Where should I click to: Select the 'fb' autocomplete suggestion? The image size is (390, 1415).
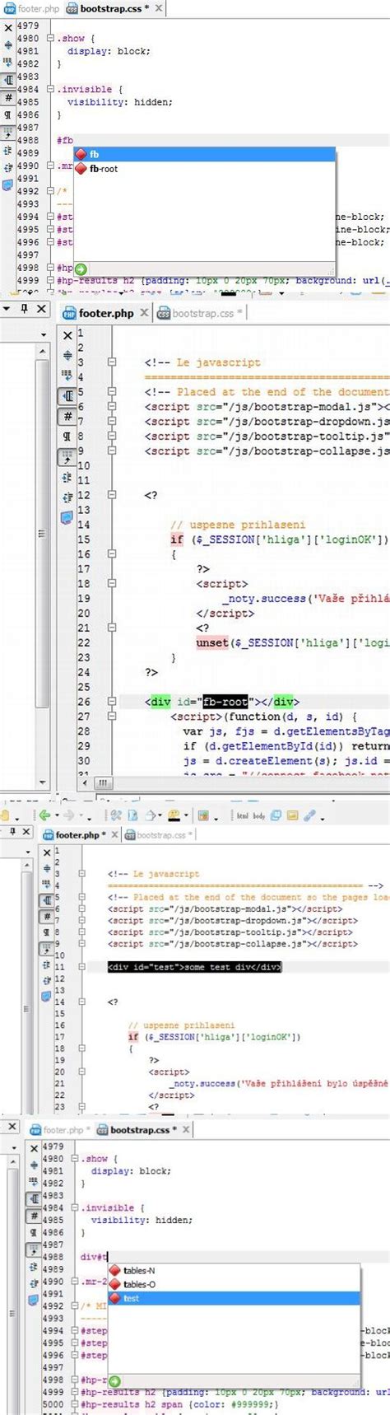(x=204, y=154)
